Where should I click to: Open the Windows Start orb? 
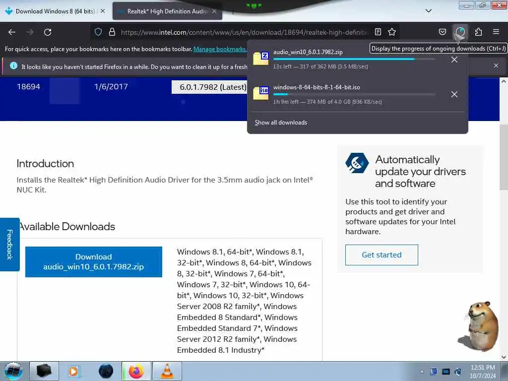13,371
